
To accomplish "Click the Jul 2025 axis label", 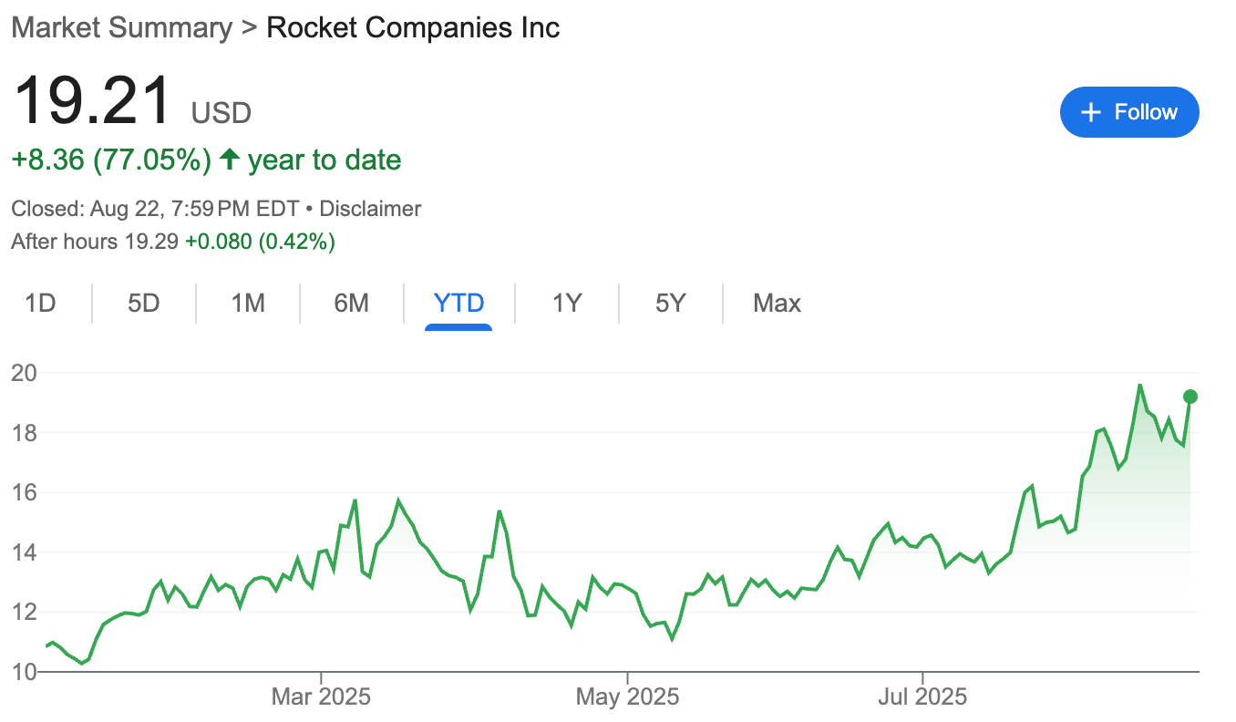I will (922, 697).
